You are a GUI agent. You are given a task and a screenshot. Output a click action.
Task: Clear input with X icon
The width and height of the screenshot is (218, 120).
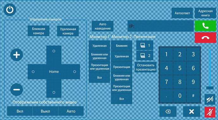[x=191, y=111]
